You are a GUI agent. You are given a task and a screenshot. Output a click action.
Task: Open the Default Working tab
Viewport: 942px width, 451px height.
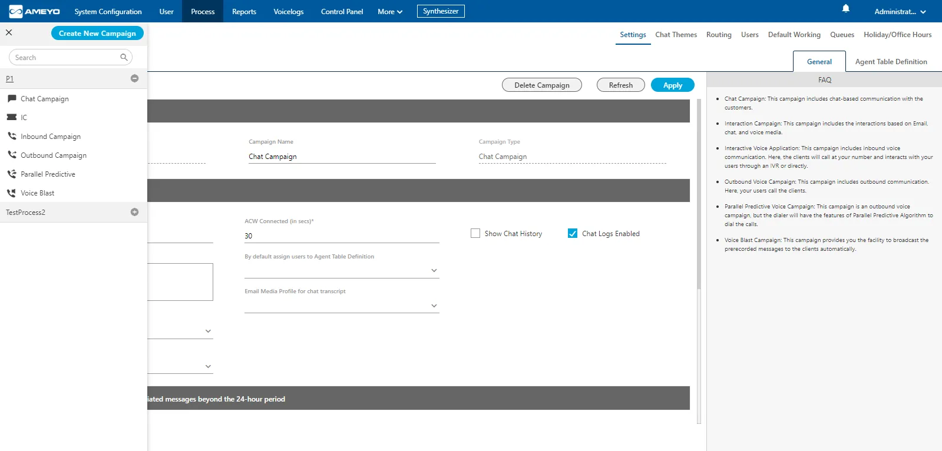click(x=794, y=35)
